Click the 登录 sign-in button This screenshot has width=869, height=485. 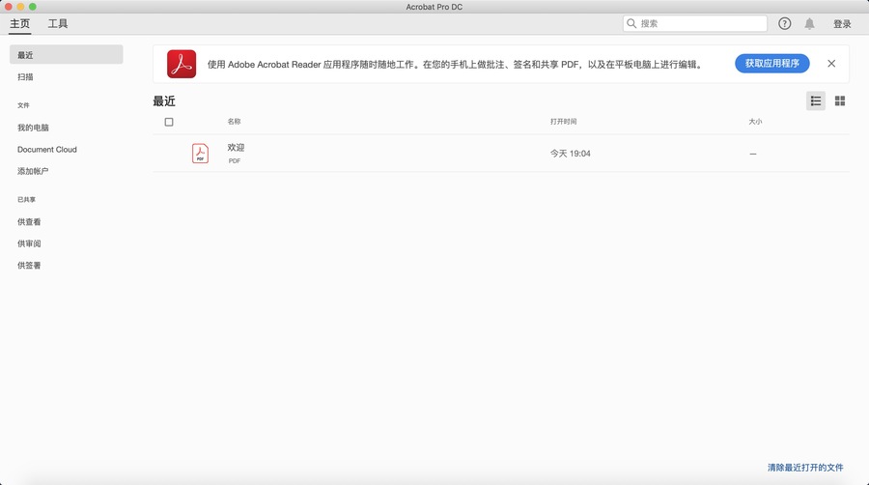(x=842, y=24)
